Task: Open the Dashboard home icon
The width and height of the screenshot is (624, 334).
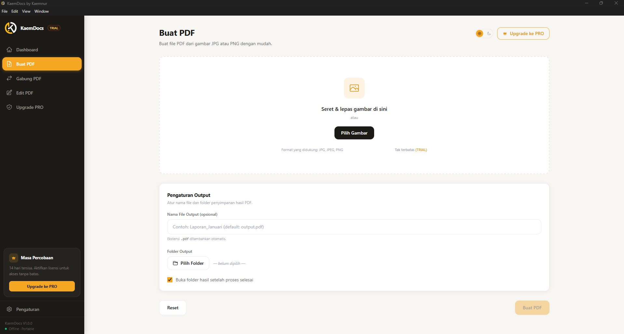Action: pos(9,50)
